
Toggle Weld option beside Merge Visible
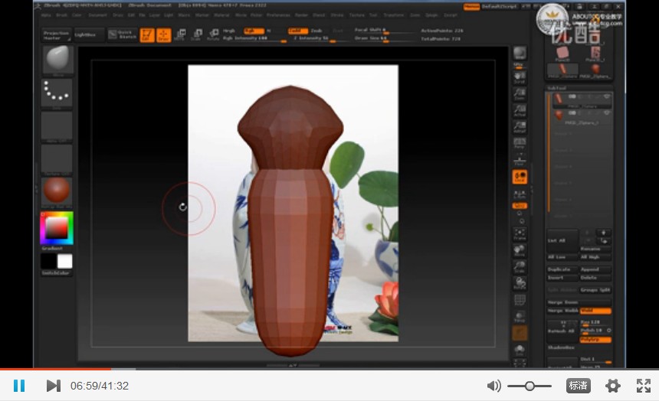(595, 311)
